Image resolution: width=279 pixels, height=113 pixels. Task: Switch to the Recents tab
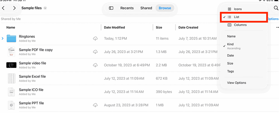[x=127, y=8]
